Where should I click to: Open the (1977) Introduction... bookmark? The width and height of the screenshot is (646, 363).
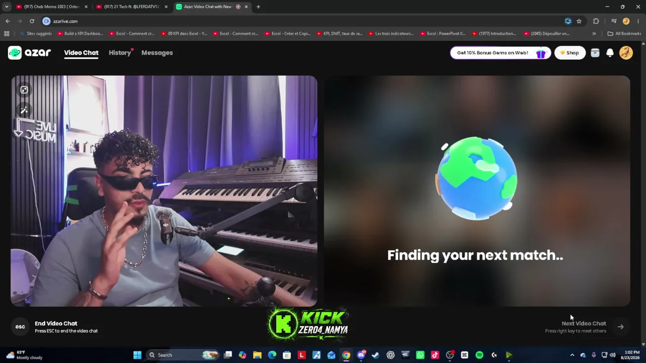pyautogui.click(x=494, y=34)
